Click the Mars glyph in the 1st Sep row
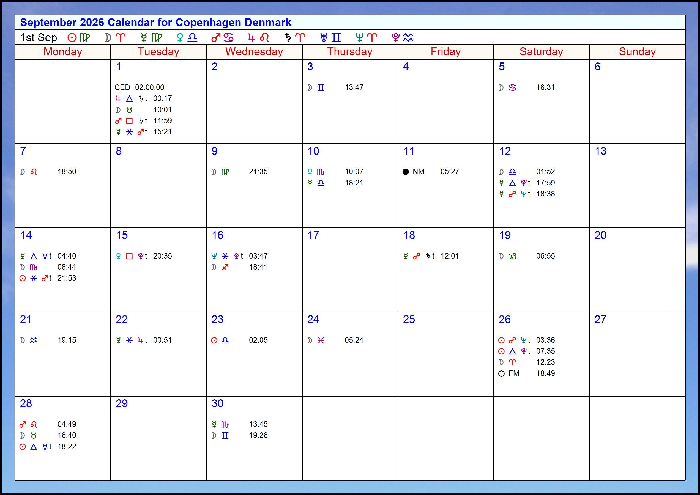Screen dimensions: 700x495 point(216,38)
